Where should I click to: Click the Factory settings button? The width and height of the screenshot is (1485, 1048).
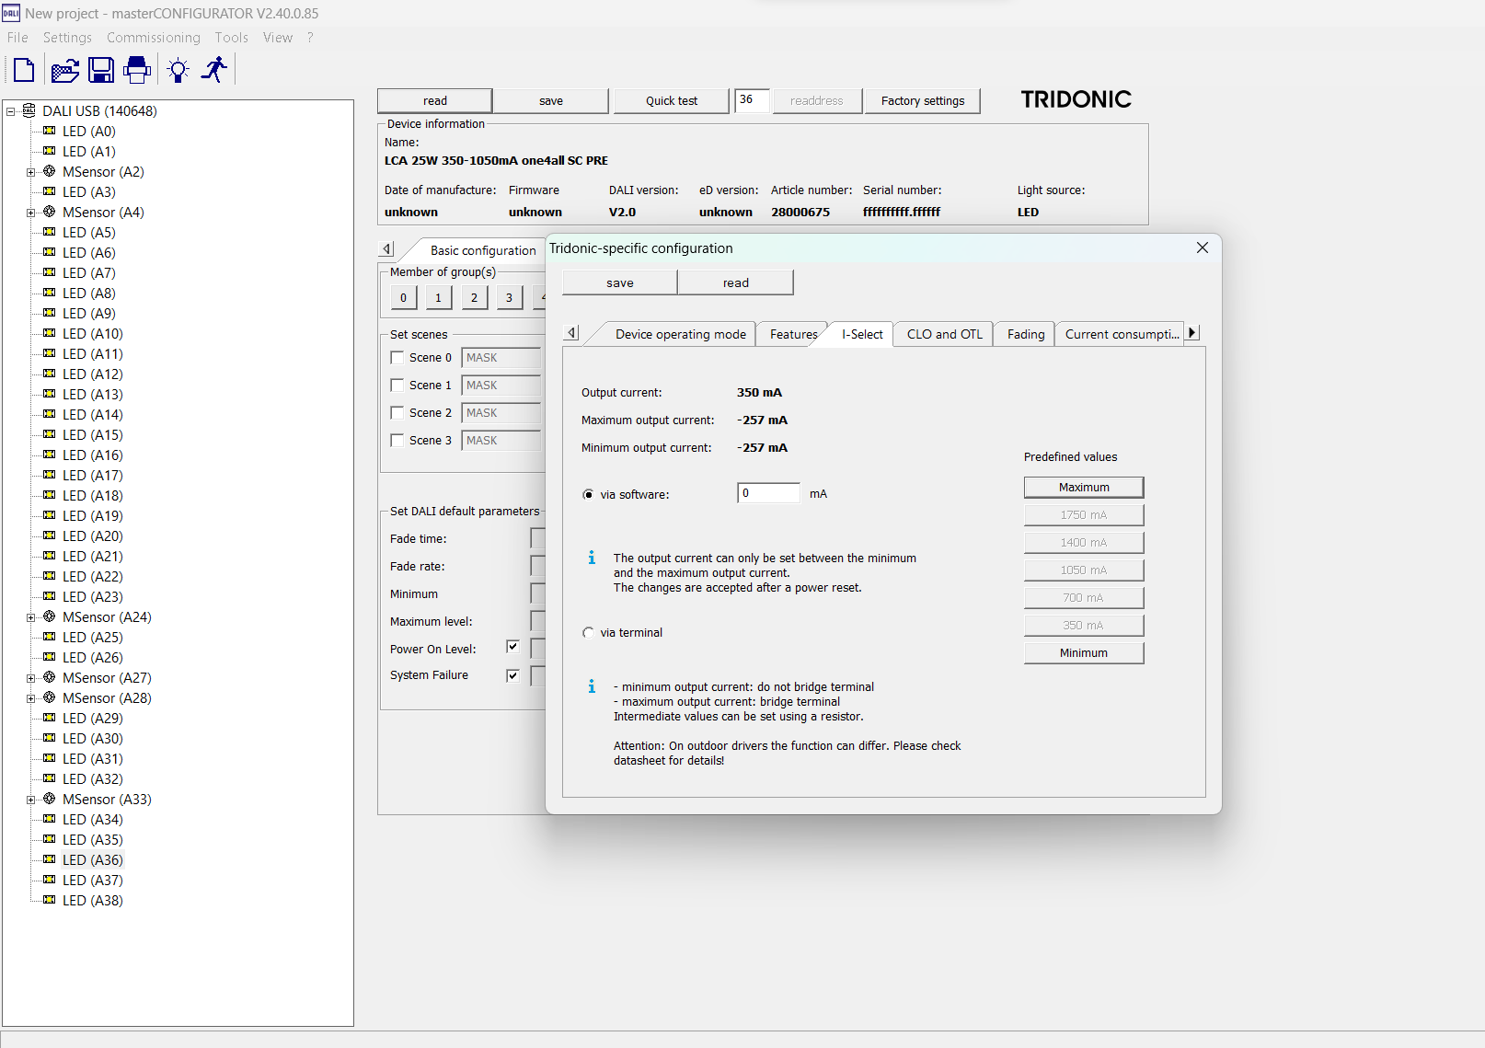coord(922,101)
